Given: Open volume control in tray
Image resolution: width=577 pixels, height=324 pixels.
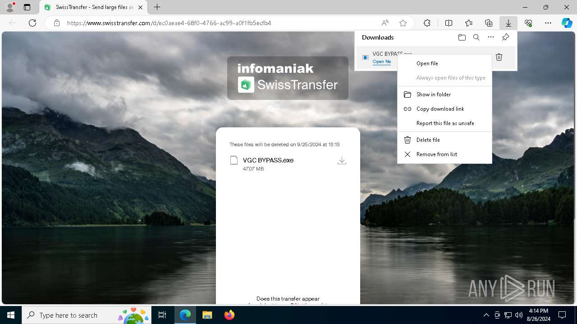Looking at the screenshot, I should [519, 315].
